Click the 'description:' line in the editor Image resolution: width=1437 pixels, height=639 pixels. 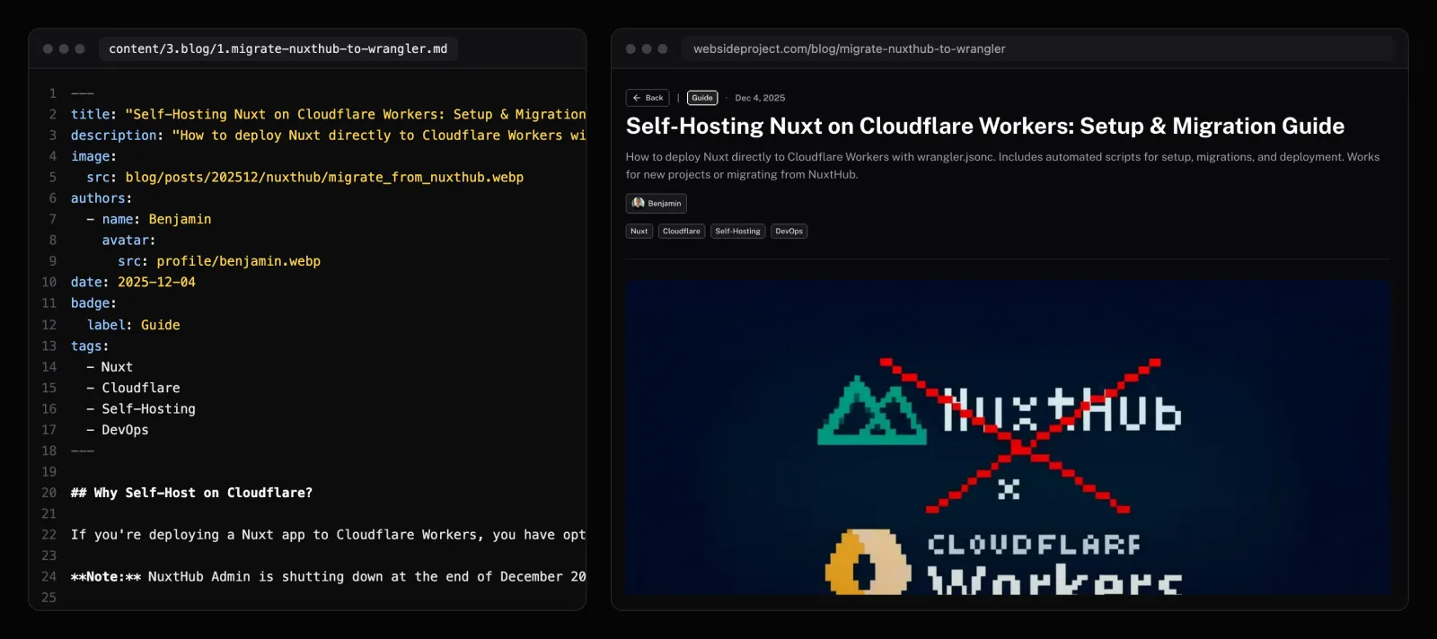pyautogui.click(x=329, y=135)
